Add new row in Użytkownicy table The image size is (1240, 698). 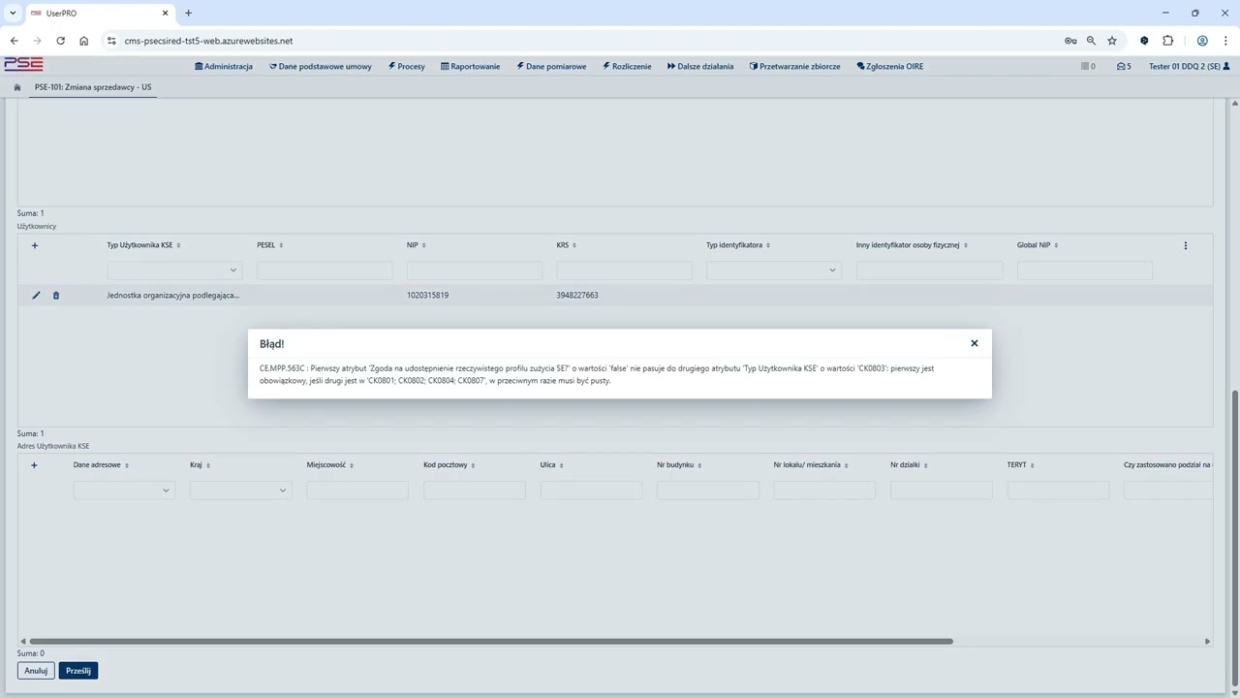pyautogui.click(x=35, y=245)
